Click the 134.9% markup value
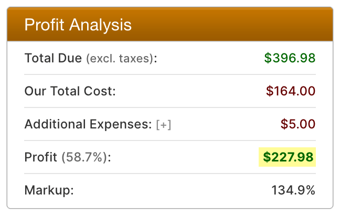Image resolution: width=340 pixels, height=216 pixels. (293, 190)
